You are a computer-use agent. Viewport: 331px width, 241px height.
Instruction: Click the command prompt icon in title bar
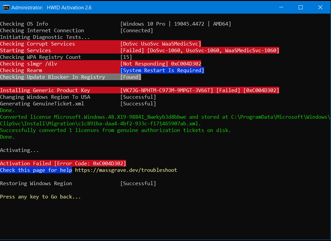coord(6,7)
